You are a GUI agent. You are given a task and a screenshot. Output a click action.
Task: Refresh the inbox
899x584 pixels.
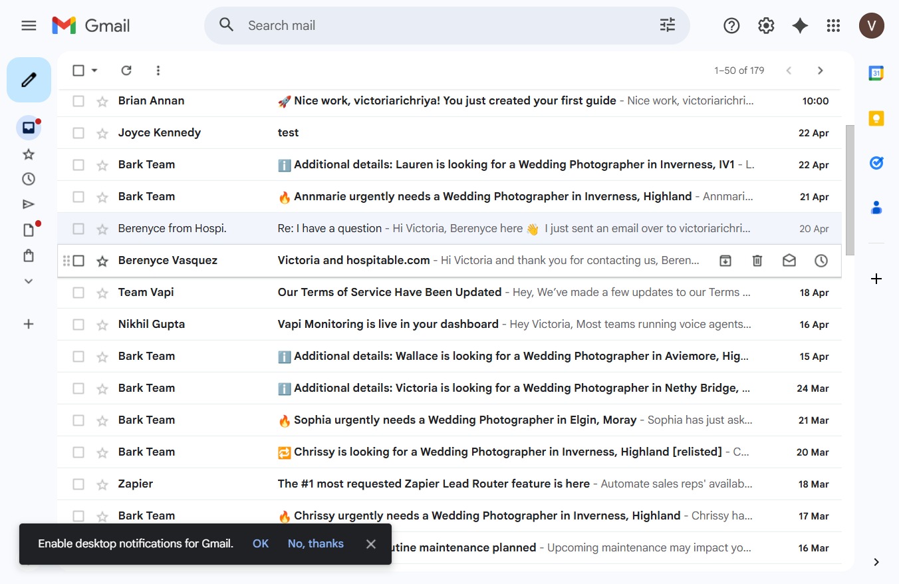126,71
